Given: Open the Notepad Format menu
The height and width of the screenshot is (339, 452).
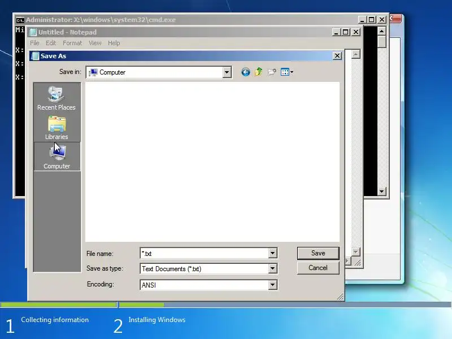Looking at the screenshot, I should [x=72, y=43].
